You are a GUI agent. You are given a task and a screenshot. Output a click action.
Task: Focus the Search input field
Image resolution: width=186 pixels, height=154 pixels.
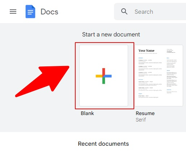[157, 12]
